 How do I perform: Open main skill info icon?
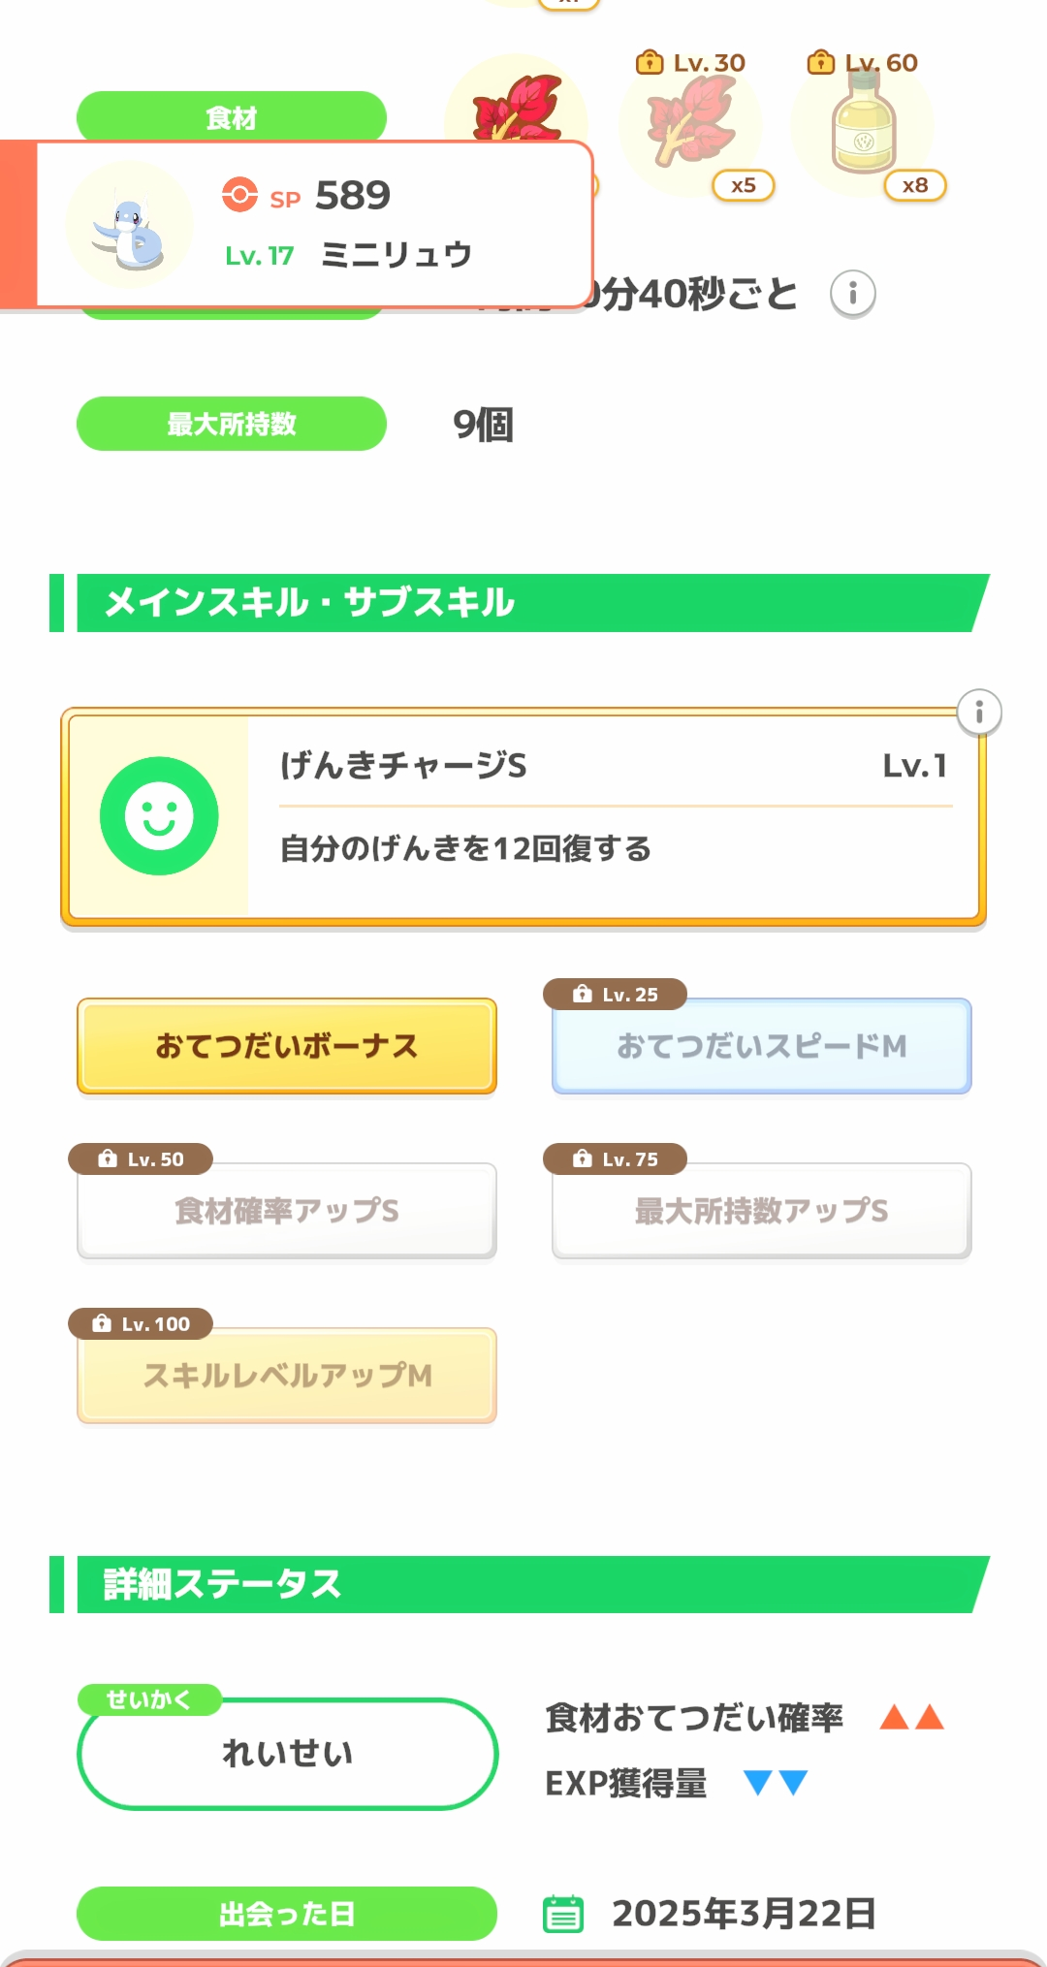[979, 713]
